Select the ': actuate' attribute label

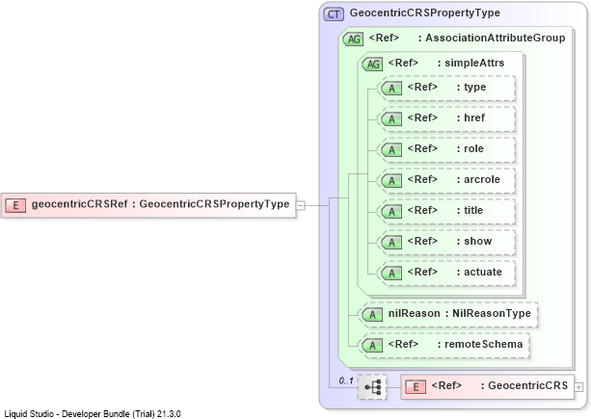(x=479, y=273)
